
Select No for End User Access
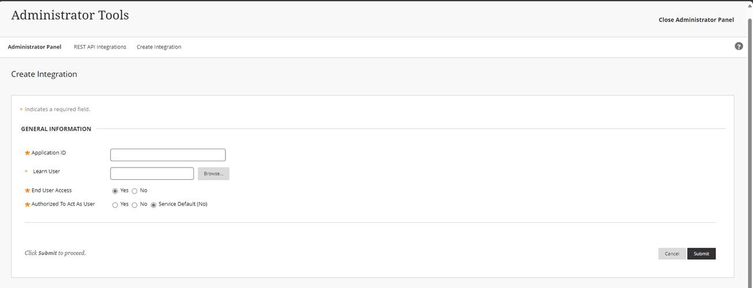pyautogui.click(x=135, y=191)
